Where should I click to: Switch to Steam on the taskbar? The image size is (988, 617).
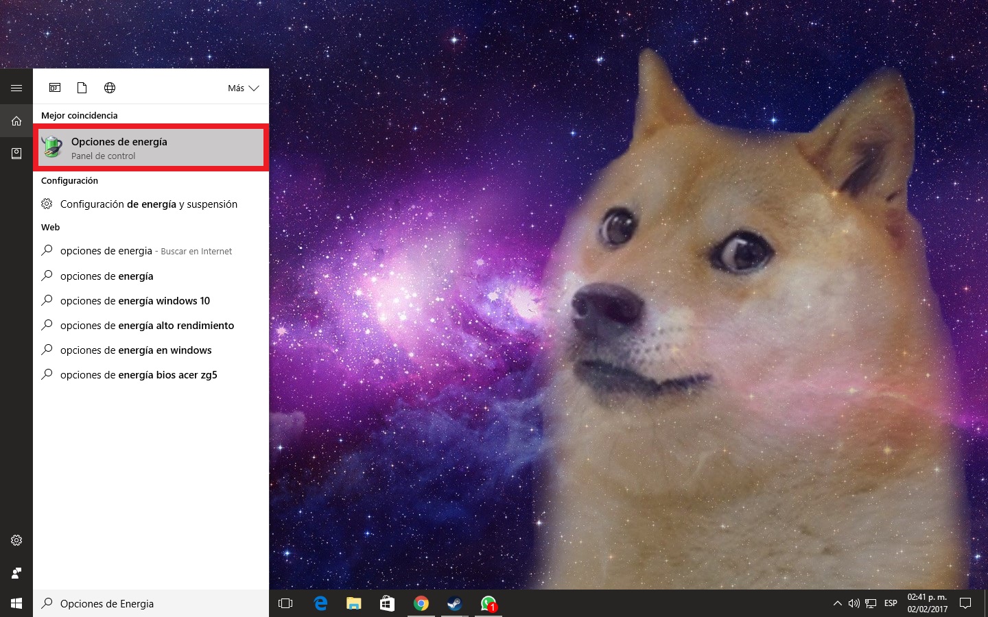454,603
